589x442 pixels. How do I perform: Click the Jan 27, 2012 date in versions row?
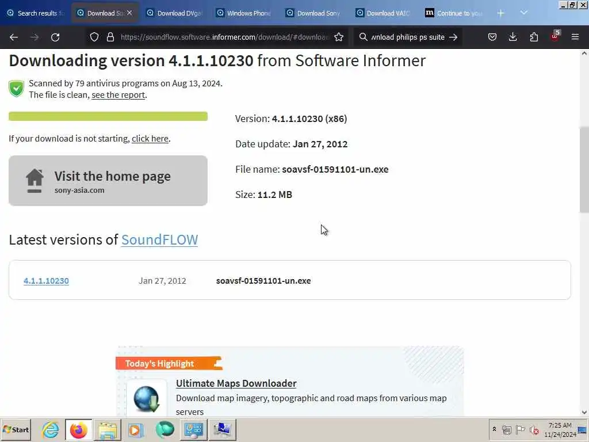(x=162, y=281)
